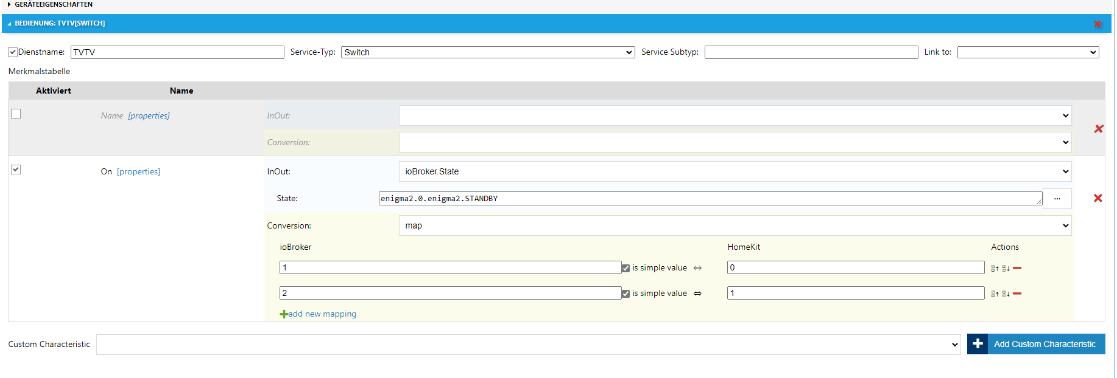Open the Service-Typ Switch dropdown
The width and height of the screenshot is (1117, 378).
pos(487,52)
